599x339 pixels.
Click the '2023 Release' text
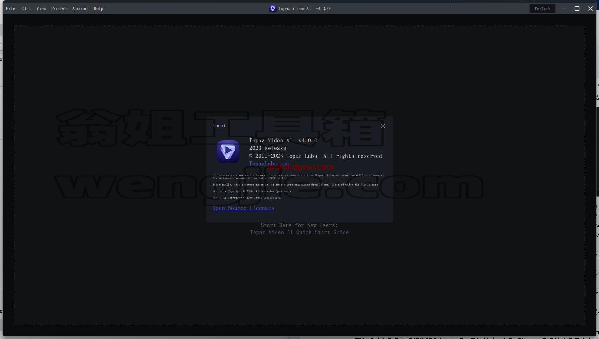click(x=267, y=148)
